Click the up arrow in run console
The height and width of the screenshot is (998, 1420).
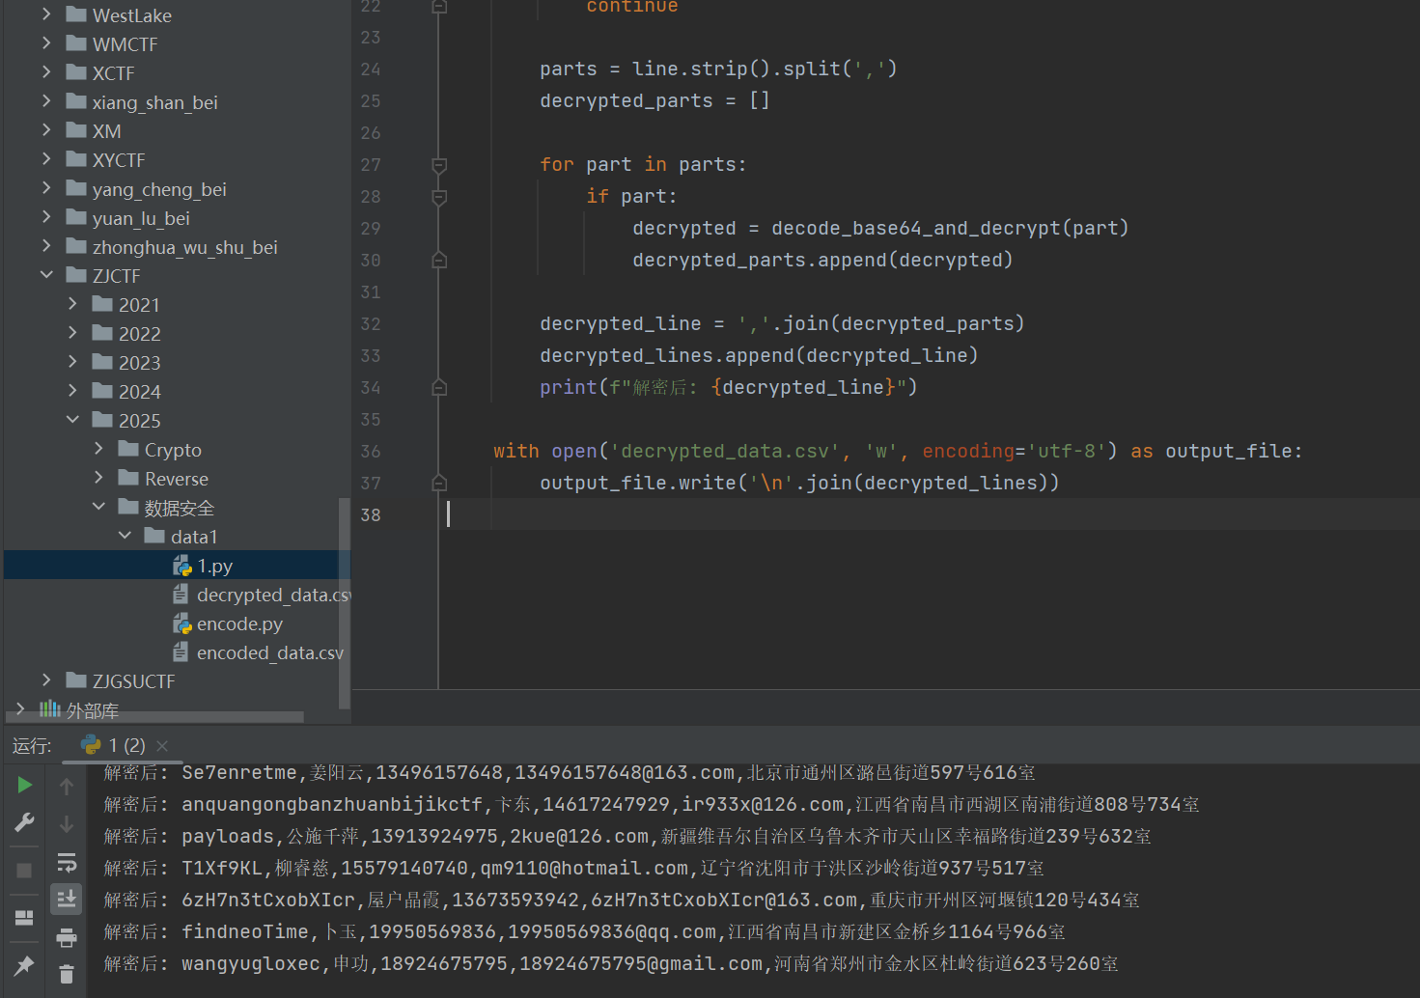tap(67, 787)
